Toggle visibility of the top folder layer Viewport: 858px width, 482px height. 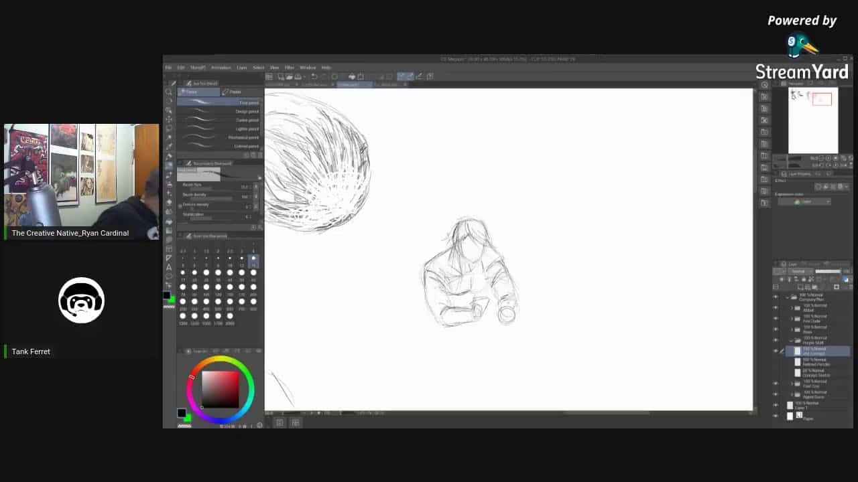coord(776,297)
